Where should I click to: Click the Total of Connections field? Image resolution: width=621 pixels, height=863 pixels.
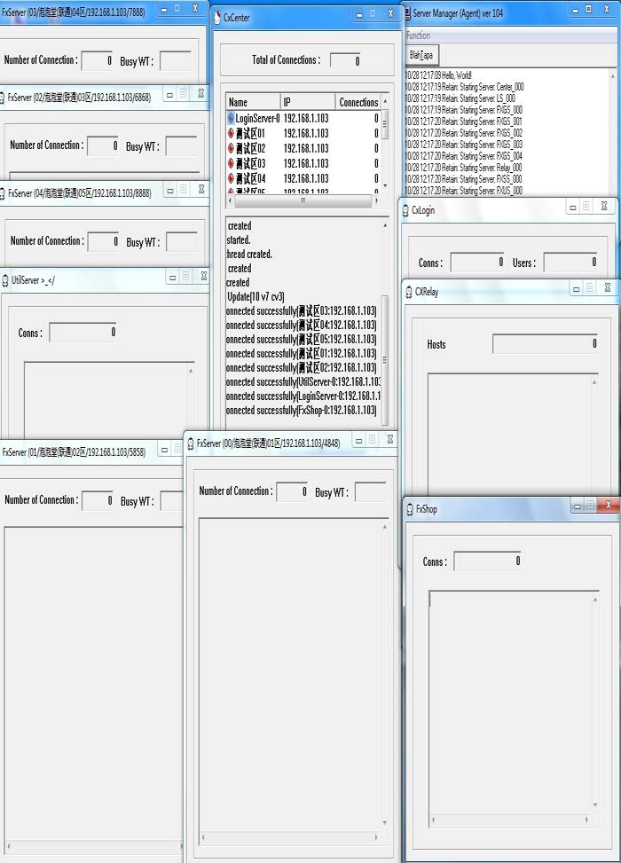coord(345,61)
